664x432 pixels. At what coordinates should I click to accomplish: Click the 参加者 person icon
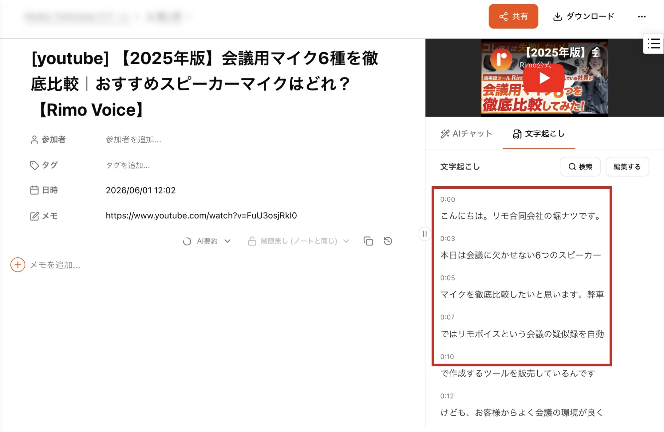coord(34,140)
